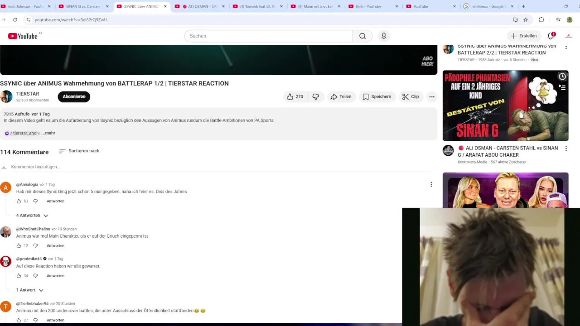Expand the 1 Antwort reply
Viewport: 580px width, 326px height.
pos(30,290)
